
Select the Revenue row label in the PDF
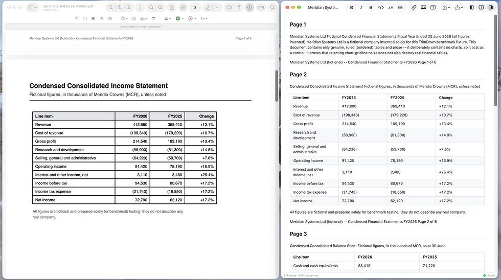[43, 125]
